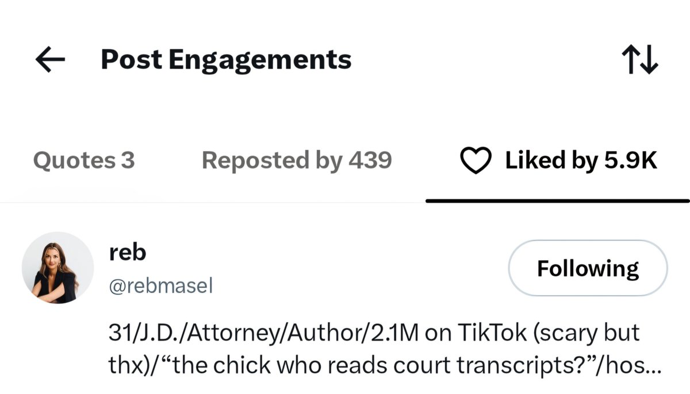Click the Post Engagements header title

pyautogui.click(x=226, y=60)
